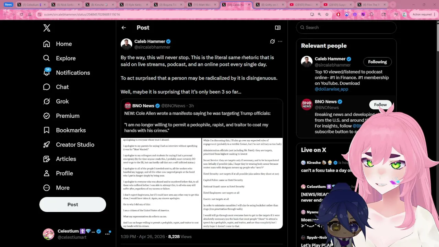This screenshot has height=247, width=439.
Task: Open BNO News avatar in Relevant people
Action: tap(307, 105)
